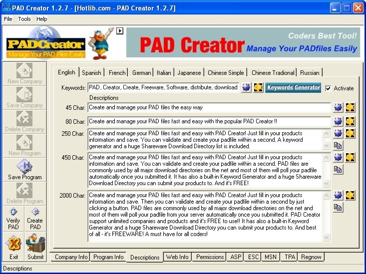Click small play arrow button beside banner
Image resolution: width=366 pixels, height=274 pixels.
(x=120, y=30)
